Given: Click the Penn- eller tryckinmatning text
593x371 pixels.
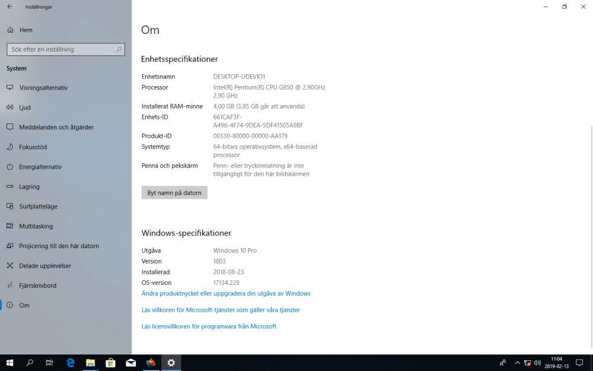Looking at the screenshot, I should [x=262, y=170].
